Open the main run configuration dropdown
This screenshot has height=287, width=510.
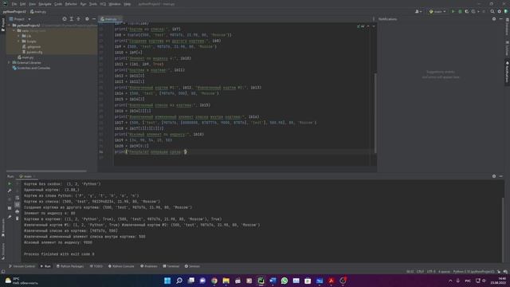coord(437,11)
